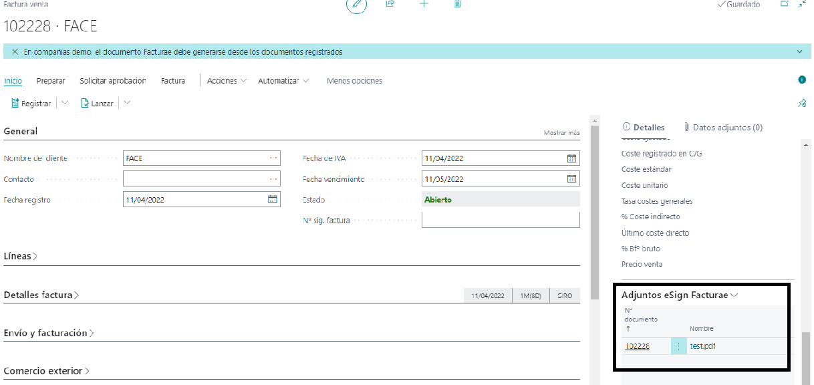Dismiss the demo company notification

[x=15, y=52]
